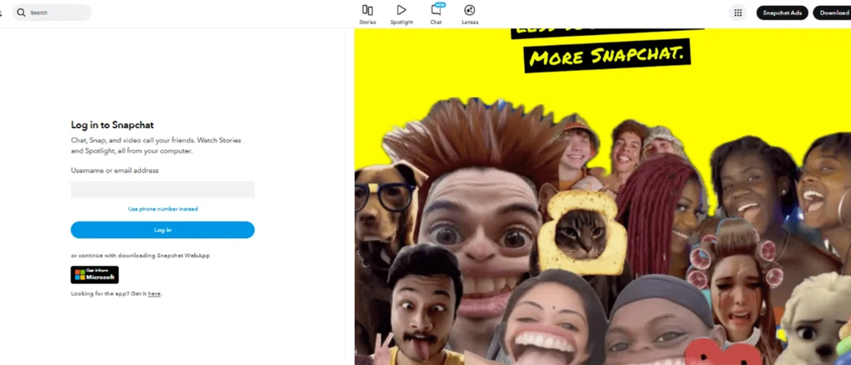Screen dimensions: 851x365
Task: Click the Search input field
Action: click(52, 12)
